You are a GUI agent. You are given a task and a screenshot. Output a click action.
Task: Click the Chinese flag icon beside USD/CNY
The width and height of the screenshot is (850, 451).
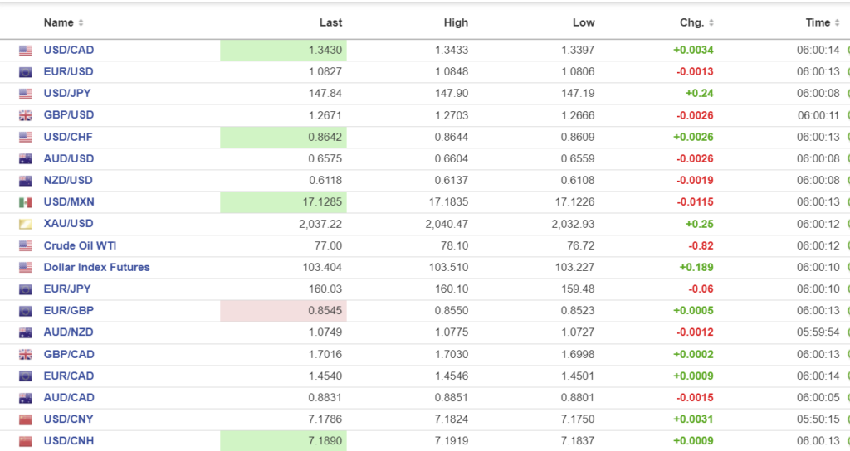click(x=26, y=419)
